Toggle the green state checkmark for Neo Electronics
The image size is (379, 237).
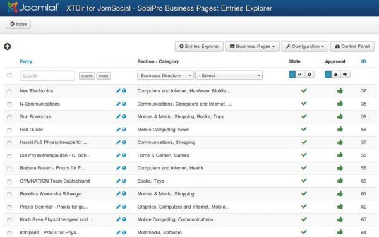(304, 90)
